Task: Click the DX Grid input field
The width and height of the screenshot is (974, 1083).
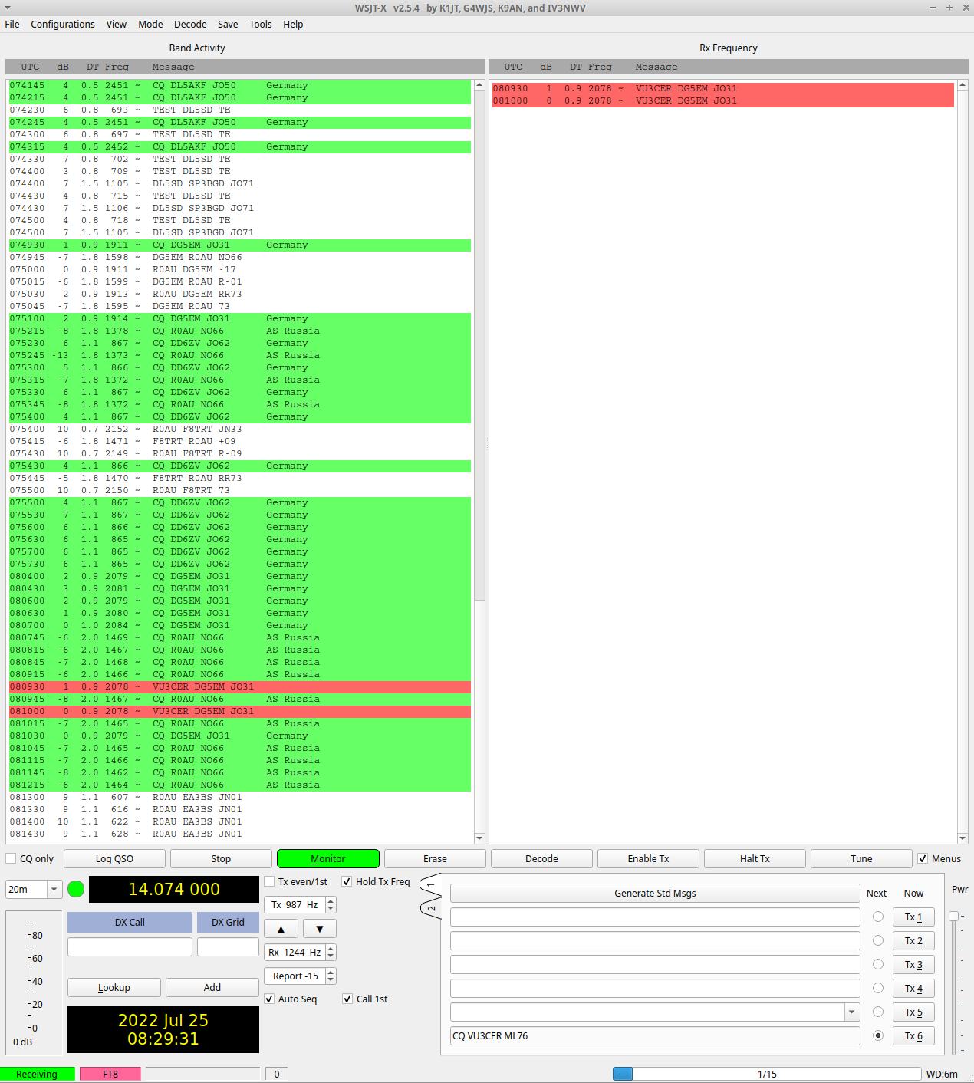Action: [228, 946]
